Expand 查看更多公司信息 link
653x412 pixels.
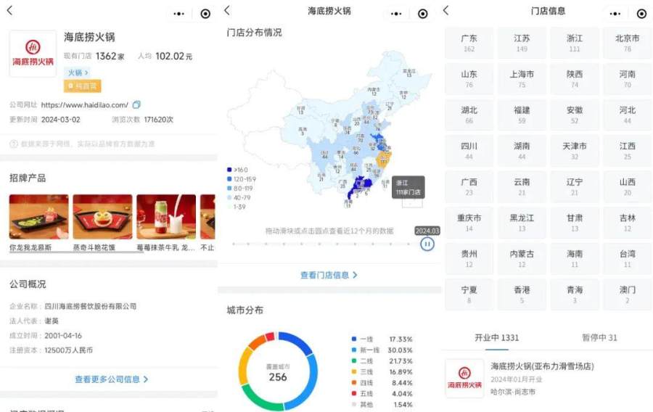[111, 379]
